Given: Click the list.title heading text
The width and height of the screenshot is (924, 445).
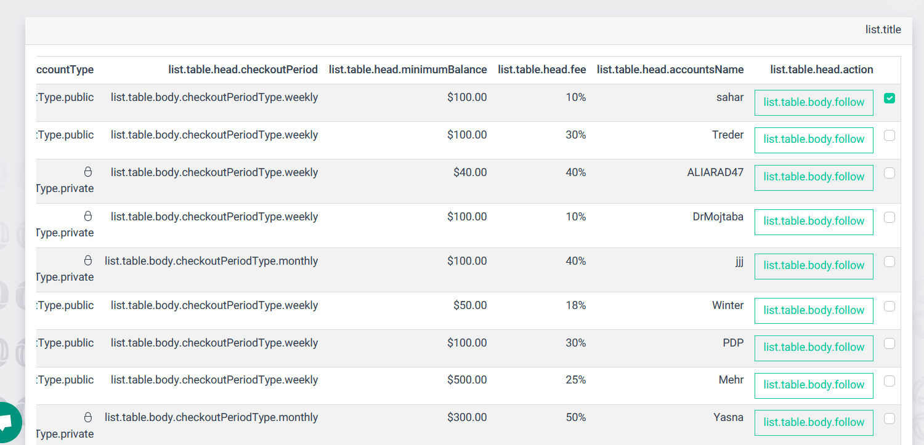Looking at the screenshot, I should [x=883, y=30].
